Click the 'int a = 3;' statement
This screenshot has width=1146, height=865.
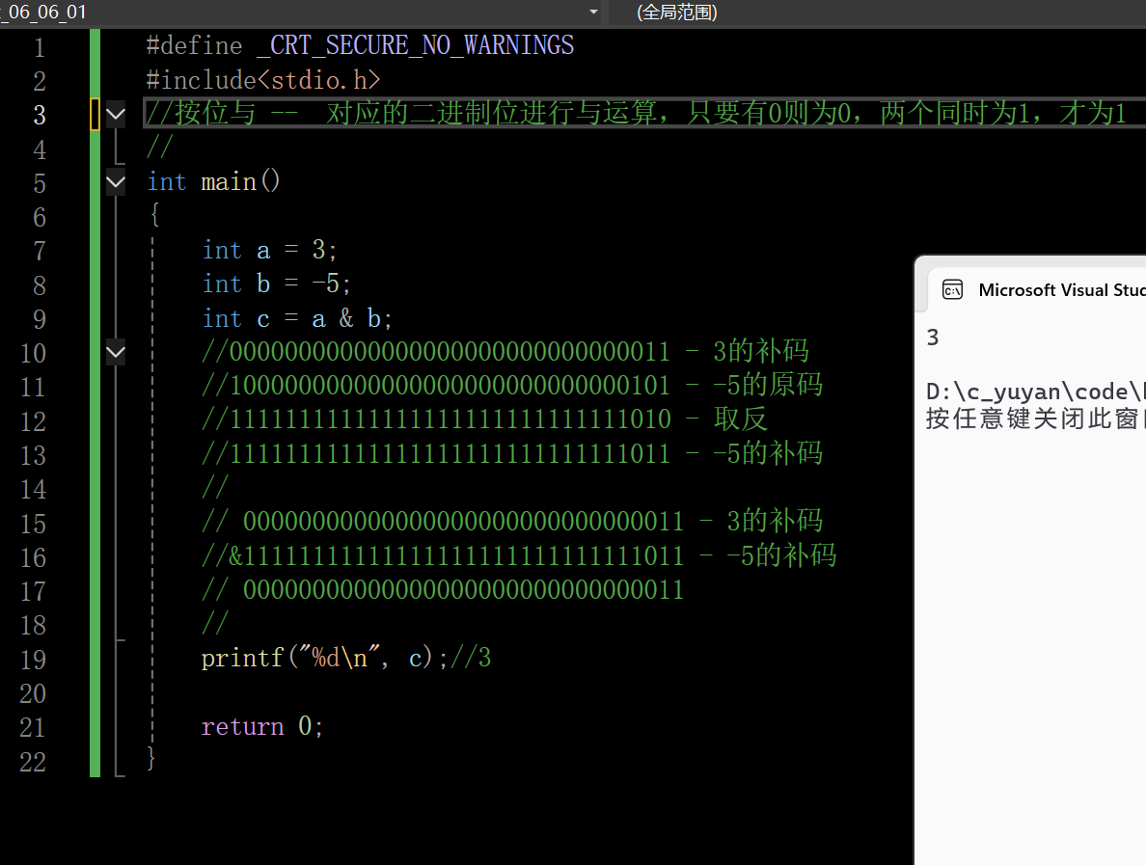point(270,250)
